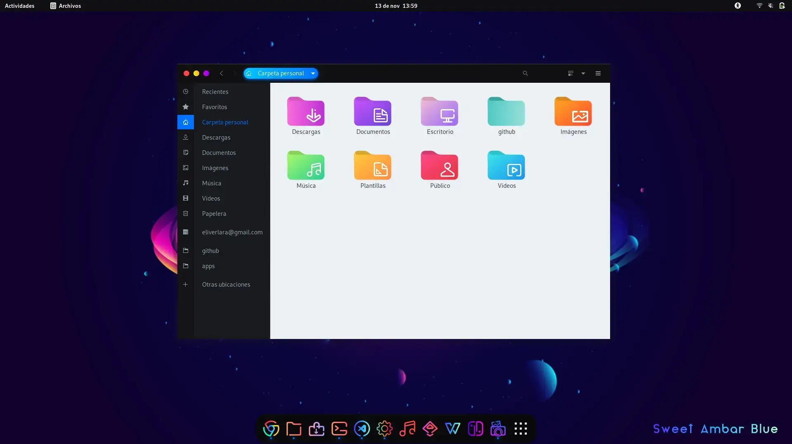
Task: Open the view options dropdown arrow
Action: (x=583, y=73)
